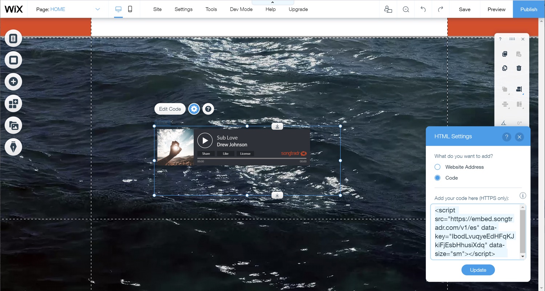The height and width of the screenshot is (291, 545).
Task: Open the Pages menu icon in left sidebar
Action: (13, 38)
